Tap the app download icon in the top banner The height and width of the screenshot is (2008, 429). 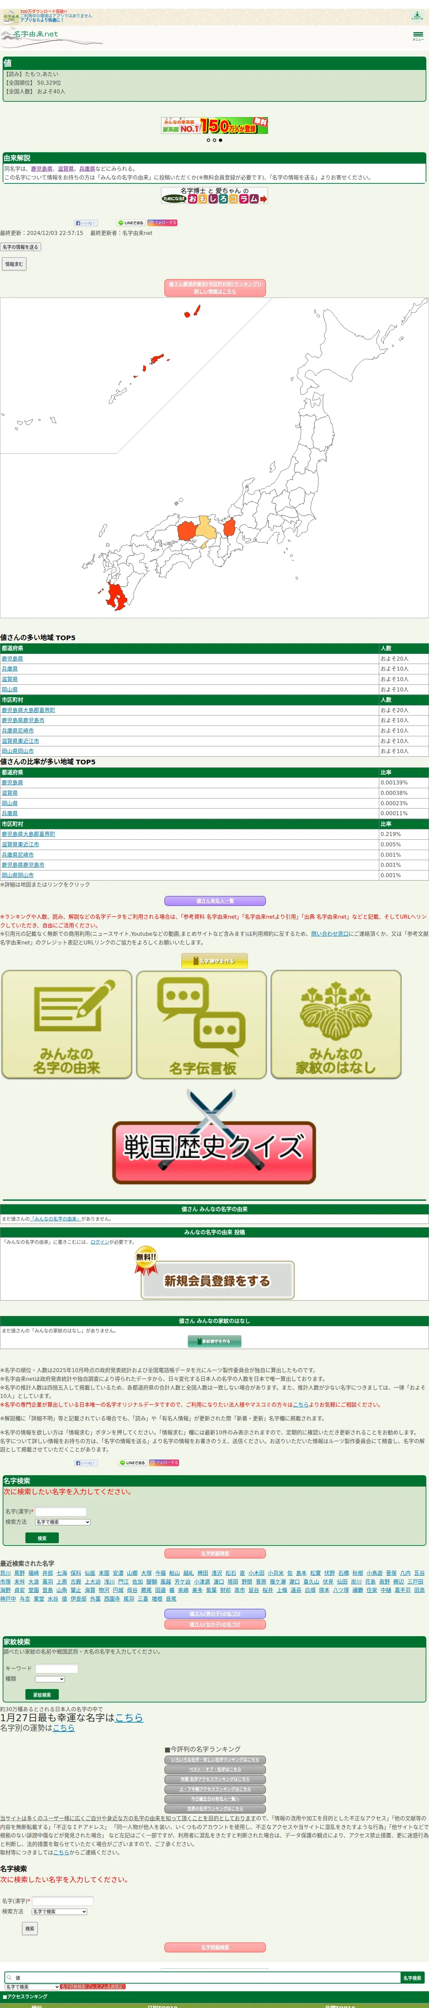[417, 16]
